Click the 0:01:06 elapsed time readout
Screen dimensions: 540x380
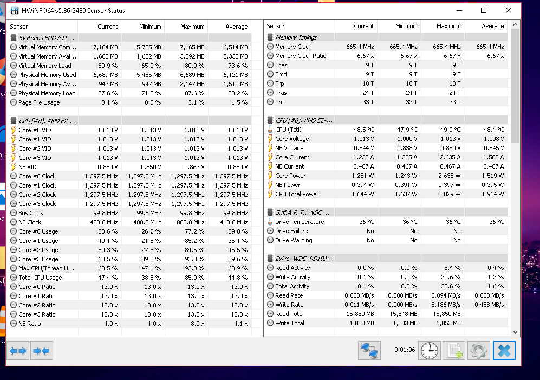point(404,350)
